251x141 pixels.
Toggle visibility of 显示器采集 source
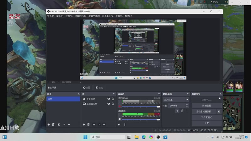[109, 104]
